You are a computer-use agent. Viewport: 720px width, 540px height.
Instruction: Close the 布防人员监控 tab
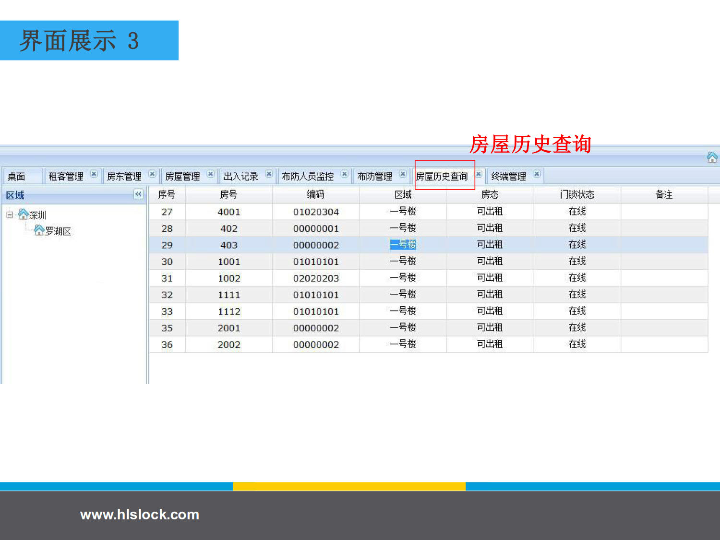point(344,174)
